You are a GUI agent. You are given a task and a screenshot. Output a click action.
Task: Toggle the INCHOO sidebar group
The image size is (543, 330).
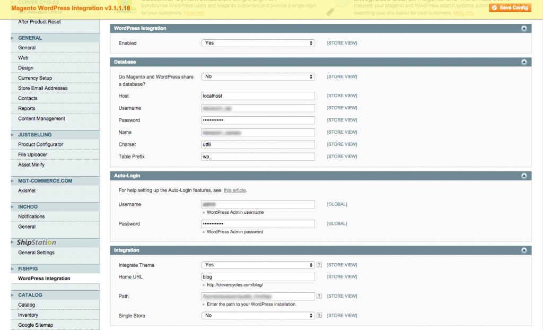click(55, 207)
